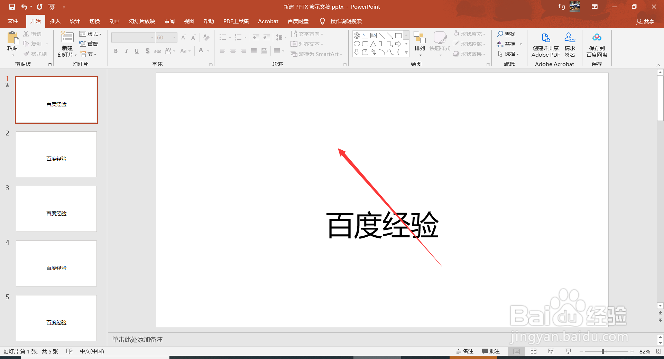
Task: Toggle Italic formatting
Action: coord(127,51)
